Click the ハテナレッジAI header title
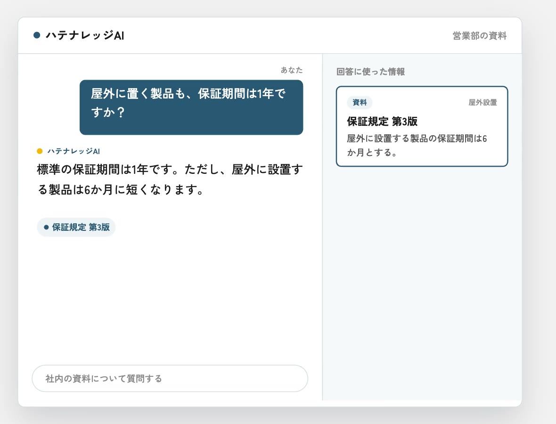 [85, 35]
